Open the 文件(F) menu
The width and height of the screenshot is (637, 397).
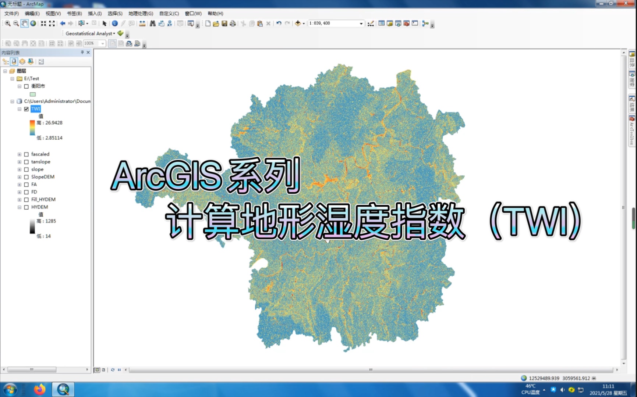pyautogui.click(x=11, y=14)
